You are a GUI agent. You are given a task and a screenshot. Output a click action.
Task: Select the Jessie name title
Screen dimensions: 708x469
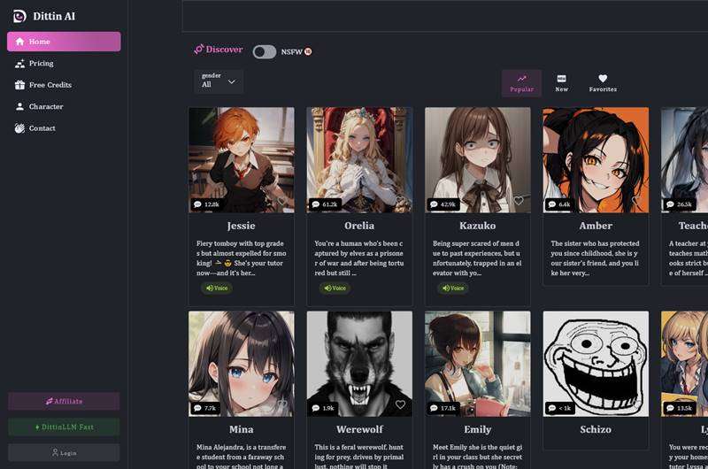click(x=241, y=226)
